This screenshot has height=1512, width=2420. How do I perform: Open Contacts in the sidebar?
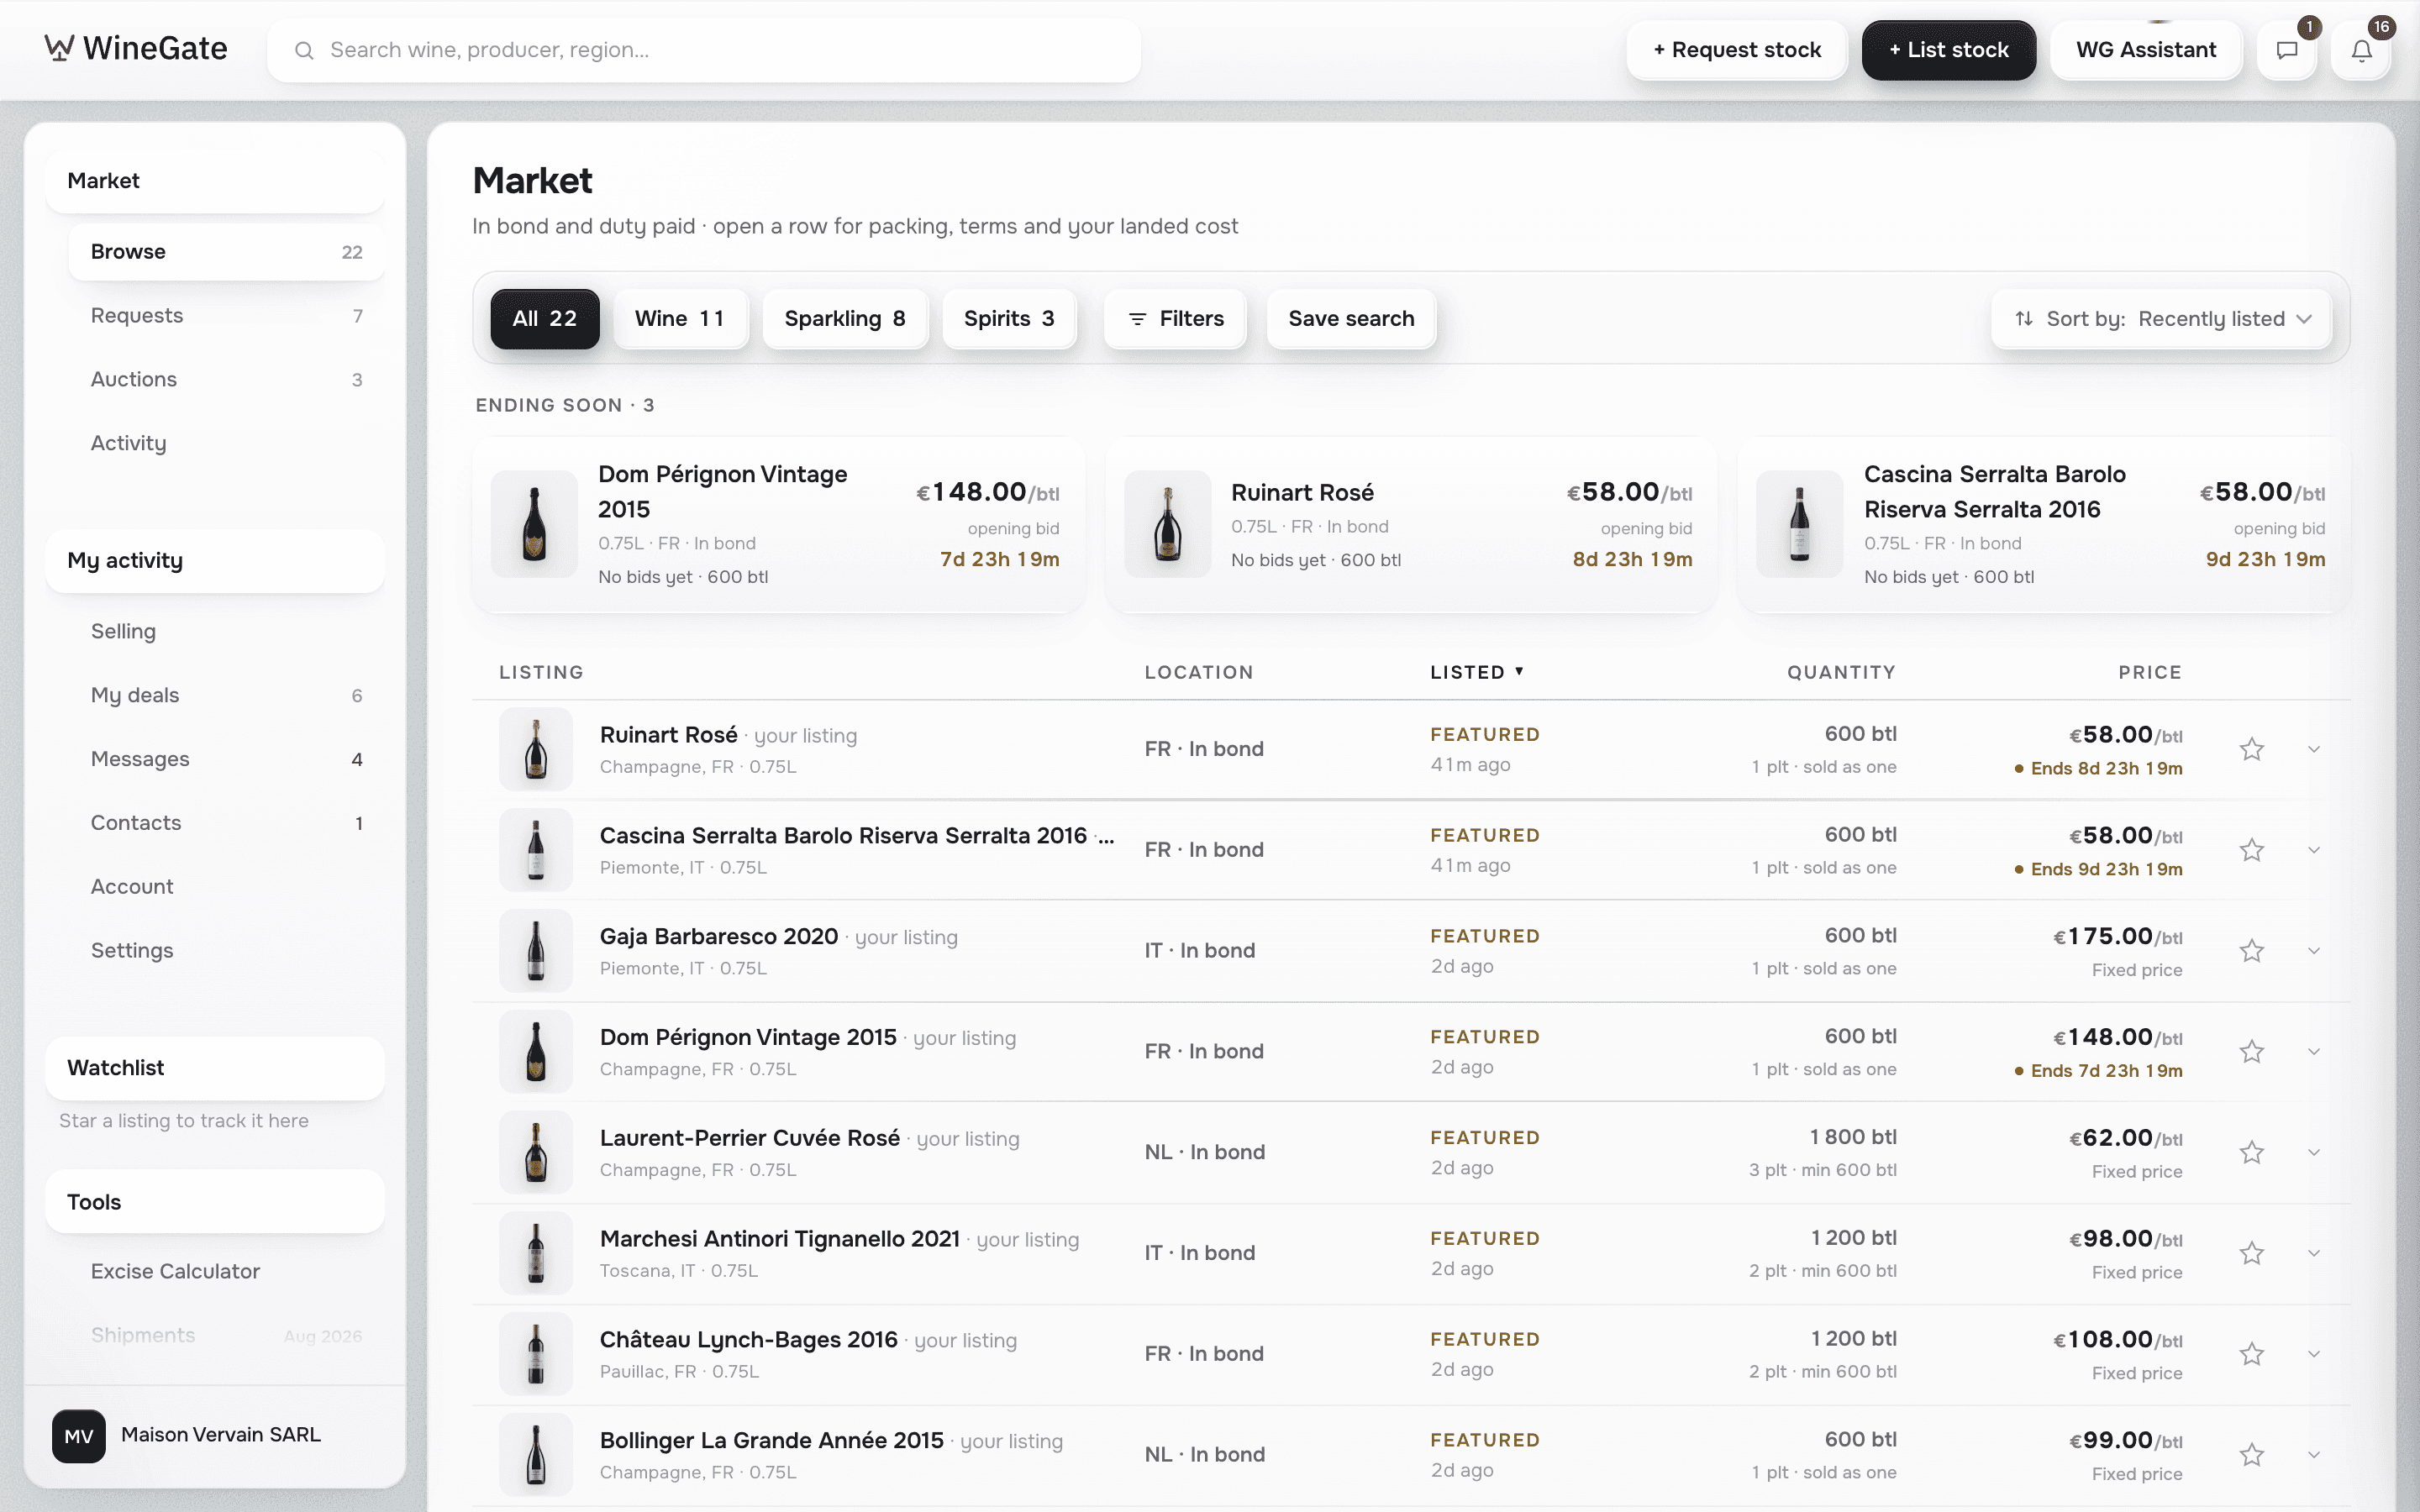click(226, 823)
